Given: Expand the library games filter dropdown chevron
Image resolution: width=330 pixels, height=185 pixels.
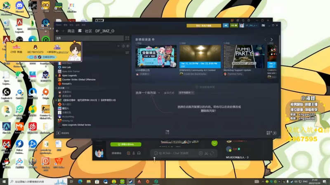Looking at the screenshot, I should [118, 46].
